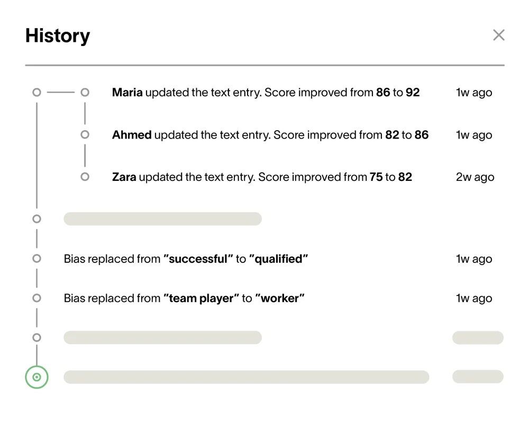Click the timeline node above the bias entries
This screenshot has width=529, height=421.
[x=37, y=219]
